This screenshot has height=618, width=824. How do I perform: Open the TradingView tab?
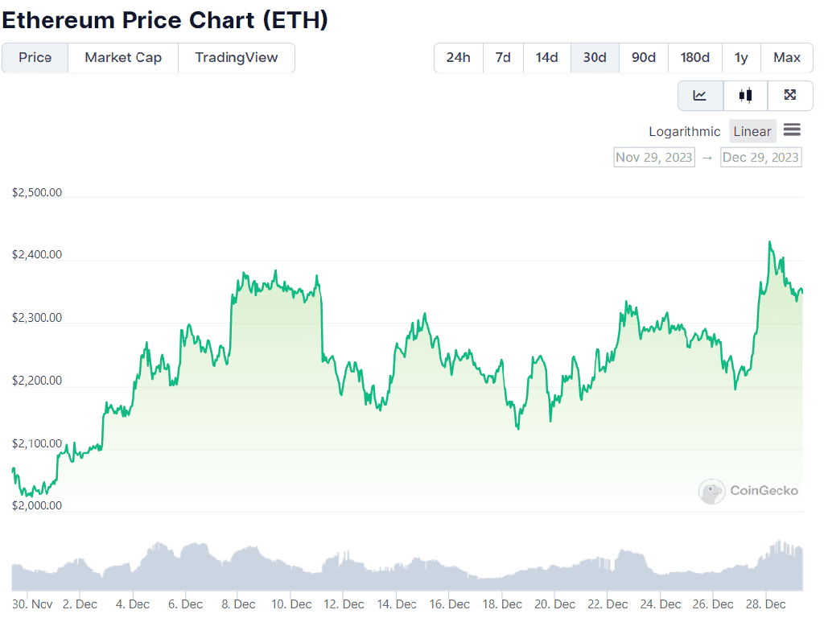[237, 58]
